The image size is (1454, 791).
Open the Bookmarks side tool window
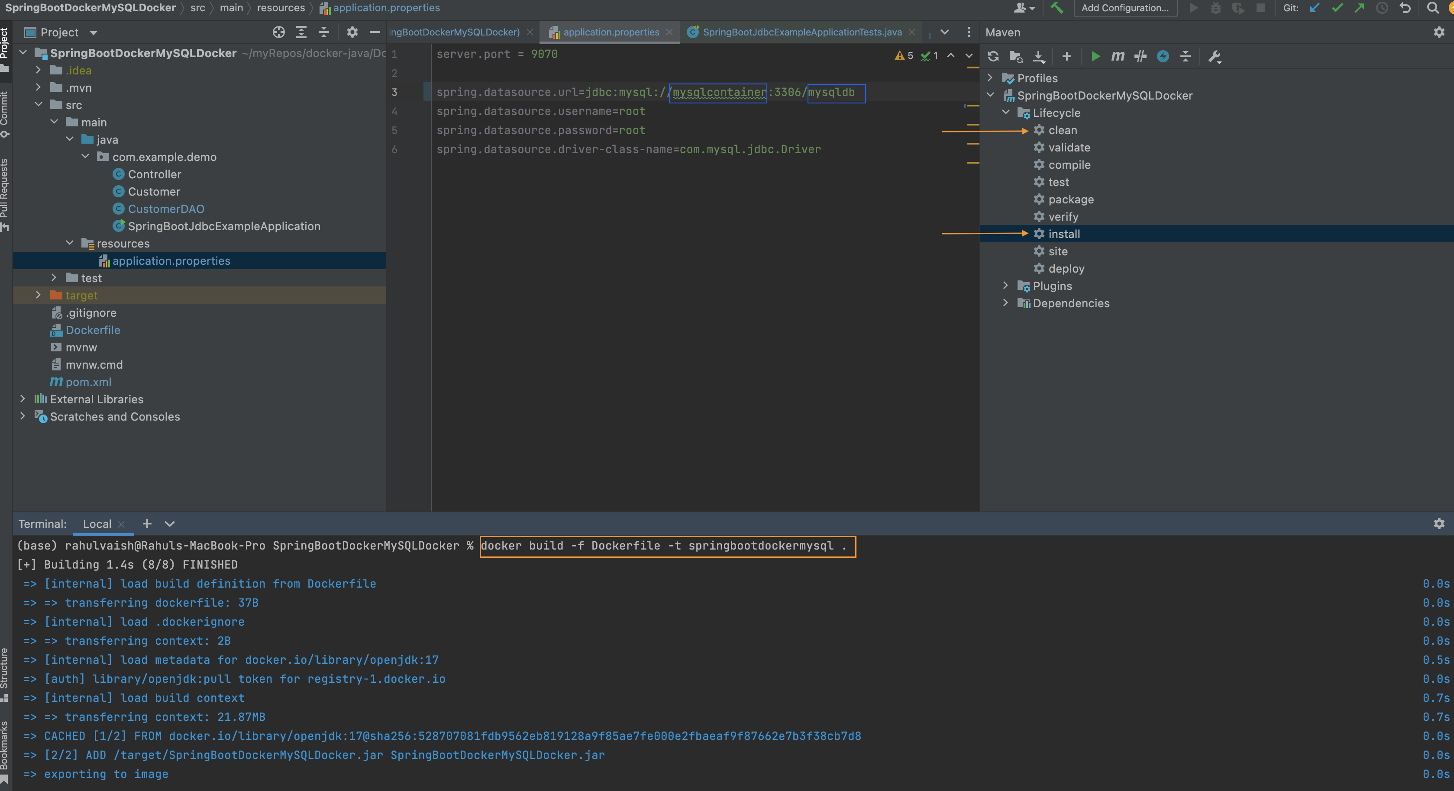(x=4, y=752)
